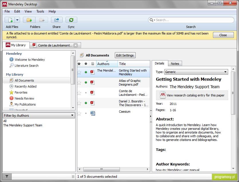Viewport: 239px width, 182px height.
Task: Collapse the details panel splitter arrow
Action: [x=151, y=116]
